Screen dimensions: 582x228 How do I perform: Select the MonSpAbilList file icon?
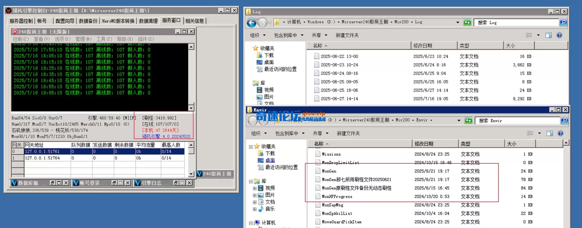point(318,213)
